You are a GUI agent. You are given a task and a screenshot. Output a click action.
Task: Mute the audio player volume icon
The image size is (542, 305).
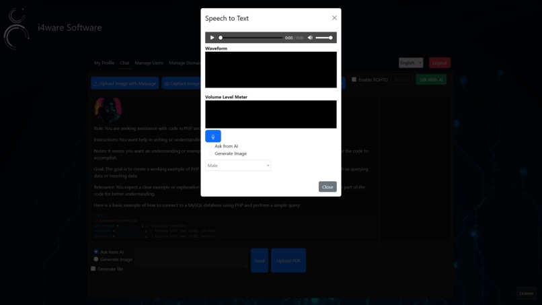310,38
